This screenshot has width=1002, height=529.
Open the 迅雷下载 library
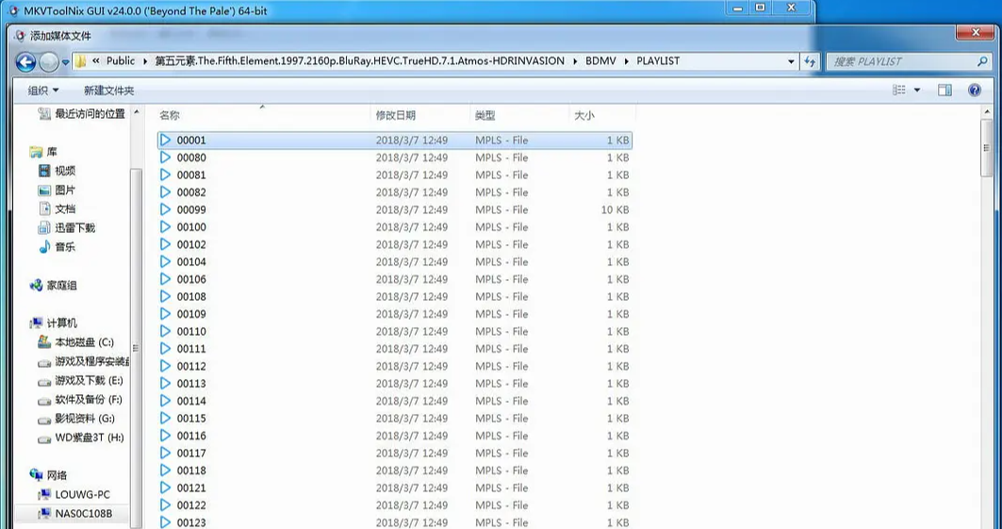click(x=67, y=228)
